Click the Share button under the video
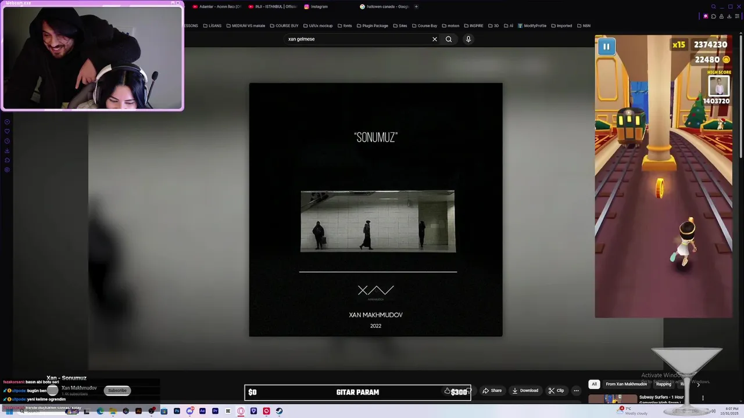 (x=492, y=391)
